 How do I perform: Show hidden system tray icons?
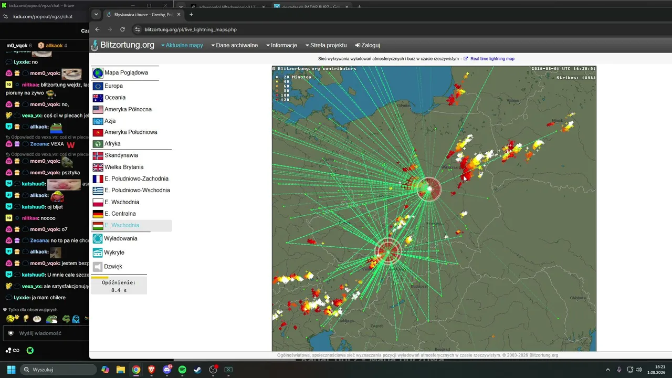coord(608,370)
